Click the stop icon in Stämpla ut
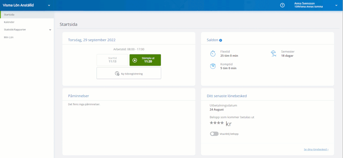The image size is (343, 158). (135, 60)
